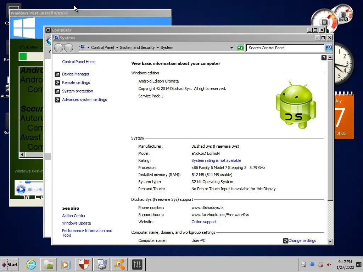Open Windows Media Player from the taskbar
This screenshot has height=272, width=363.
tap(66, 264)
